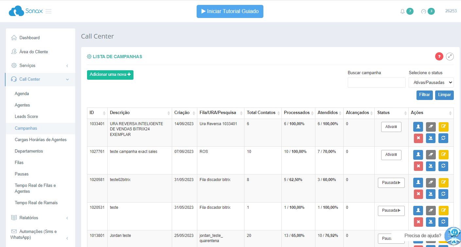Open Leads Score in the sidebar
Viewport: 461px width, 247px height.
[26, 117]
